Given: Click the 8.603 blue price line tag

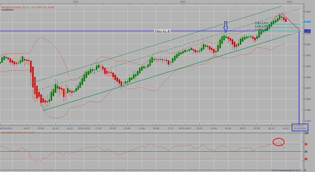Looking at the screenshot, I should (308, 31).
